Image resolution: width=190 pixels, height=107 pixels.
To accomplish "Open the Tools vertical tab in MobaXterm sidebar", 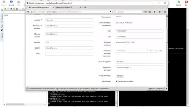I will pyautogui.click(x=2, y=26).
